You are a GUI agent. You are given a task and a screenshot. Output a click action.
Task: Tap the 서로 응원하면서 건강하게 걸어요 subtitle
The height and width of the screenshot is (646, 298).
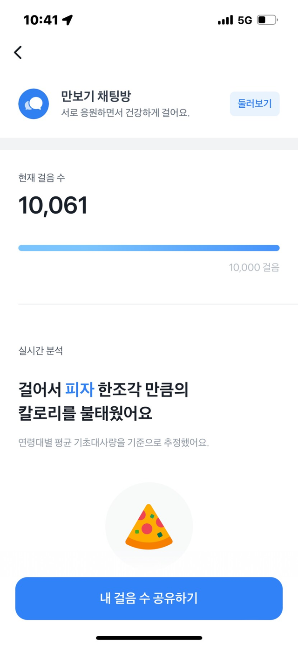pyautogui.click(x=125, y=113)
